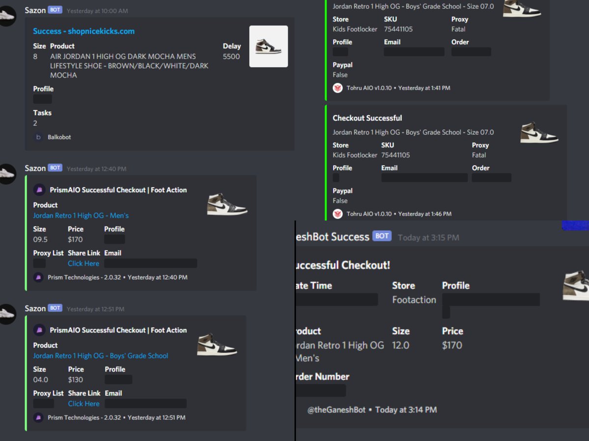Click the Yesterday at 12:40 PM message timestamp

96,169
